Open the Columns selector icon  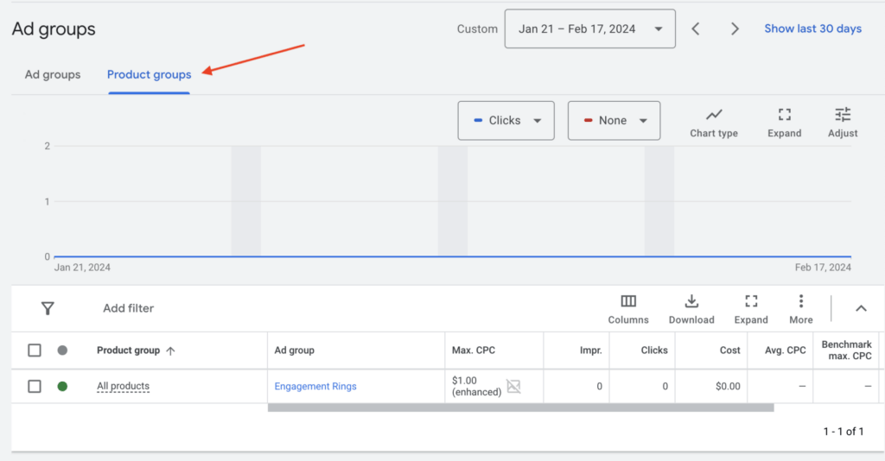[628, 301]
